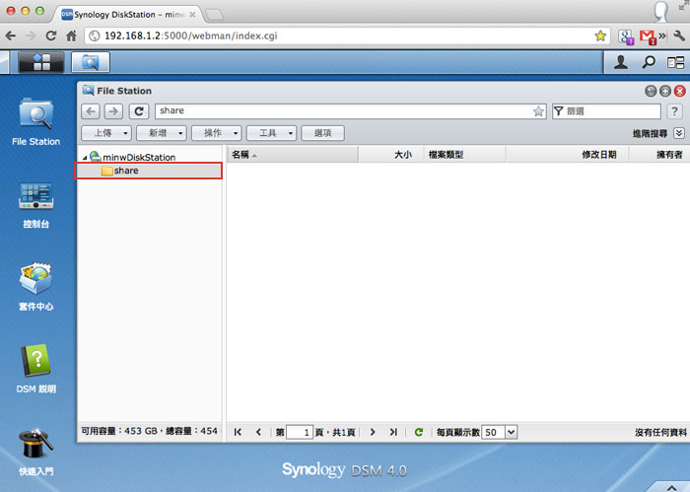This screenshot has width=690, height=492.
Task: Add the share path to favorites star
Action: (x=538, y=111)
